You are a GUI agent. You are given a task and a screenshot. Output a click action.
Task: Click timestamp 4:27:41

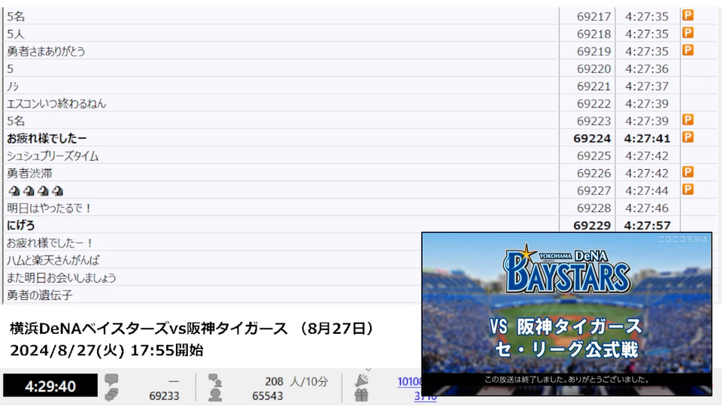[x=647, y=138]
